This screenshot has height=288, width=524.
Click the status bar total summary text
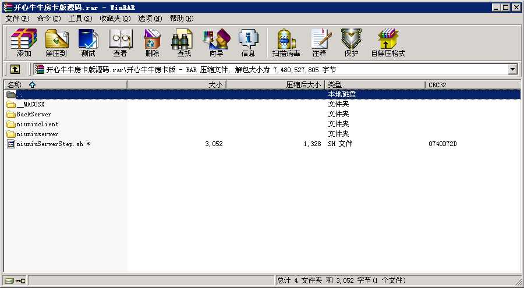(x=341, y=280)
